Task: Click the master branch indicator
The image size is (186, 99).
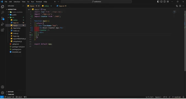Action: click(8, 97)
